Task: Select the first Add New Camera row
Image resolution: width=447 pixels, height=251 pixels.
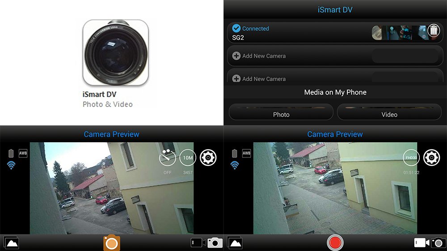Action: (x=335, y=56)
